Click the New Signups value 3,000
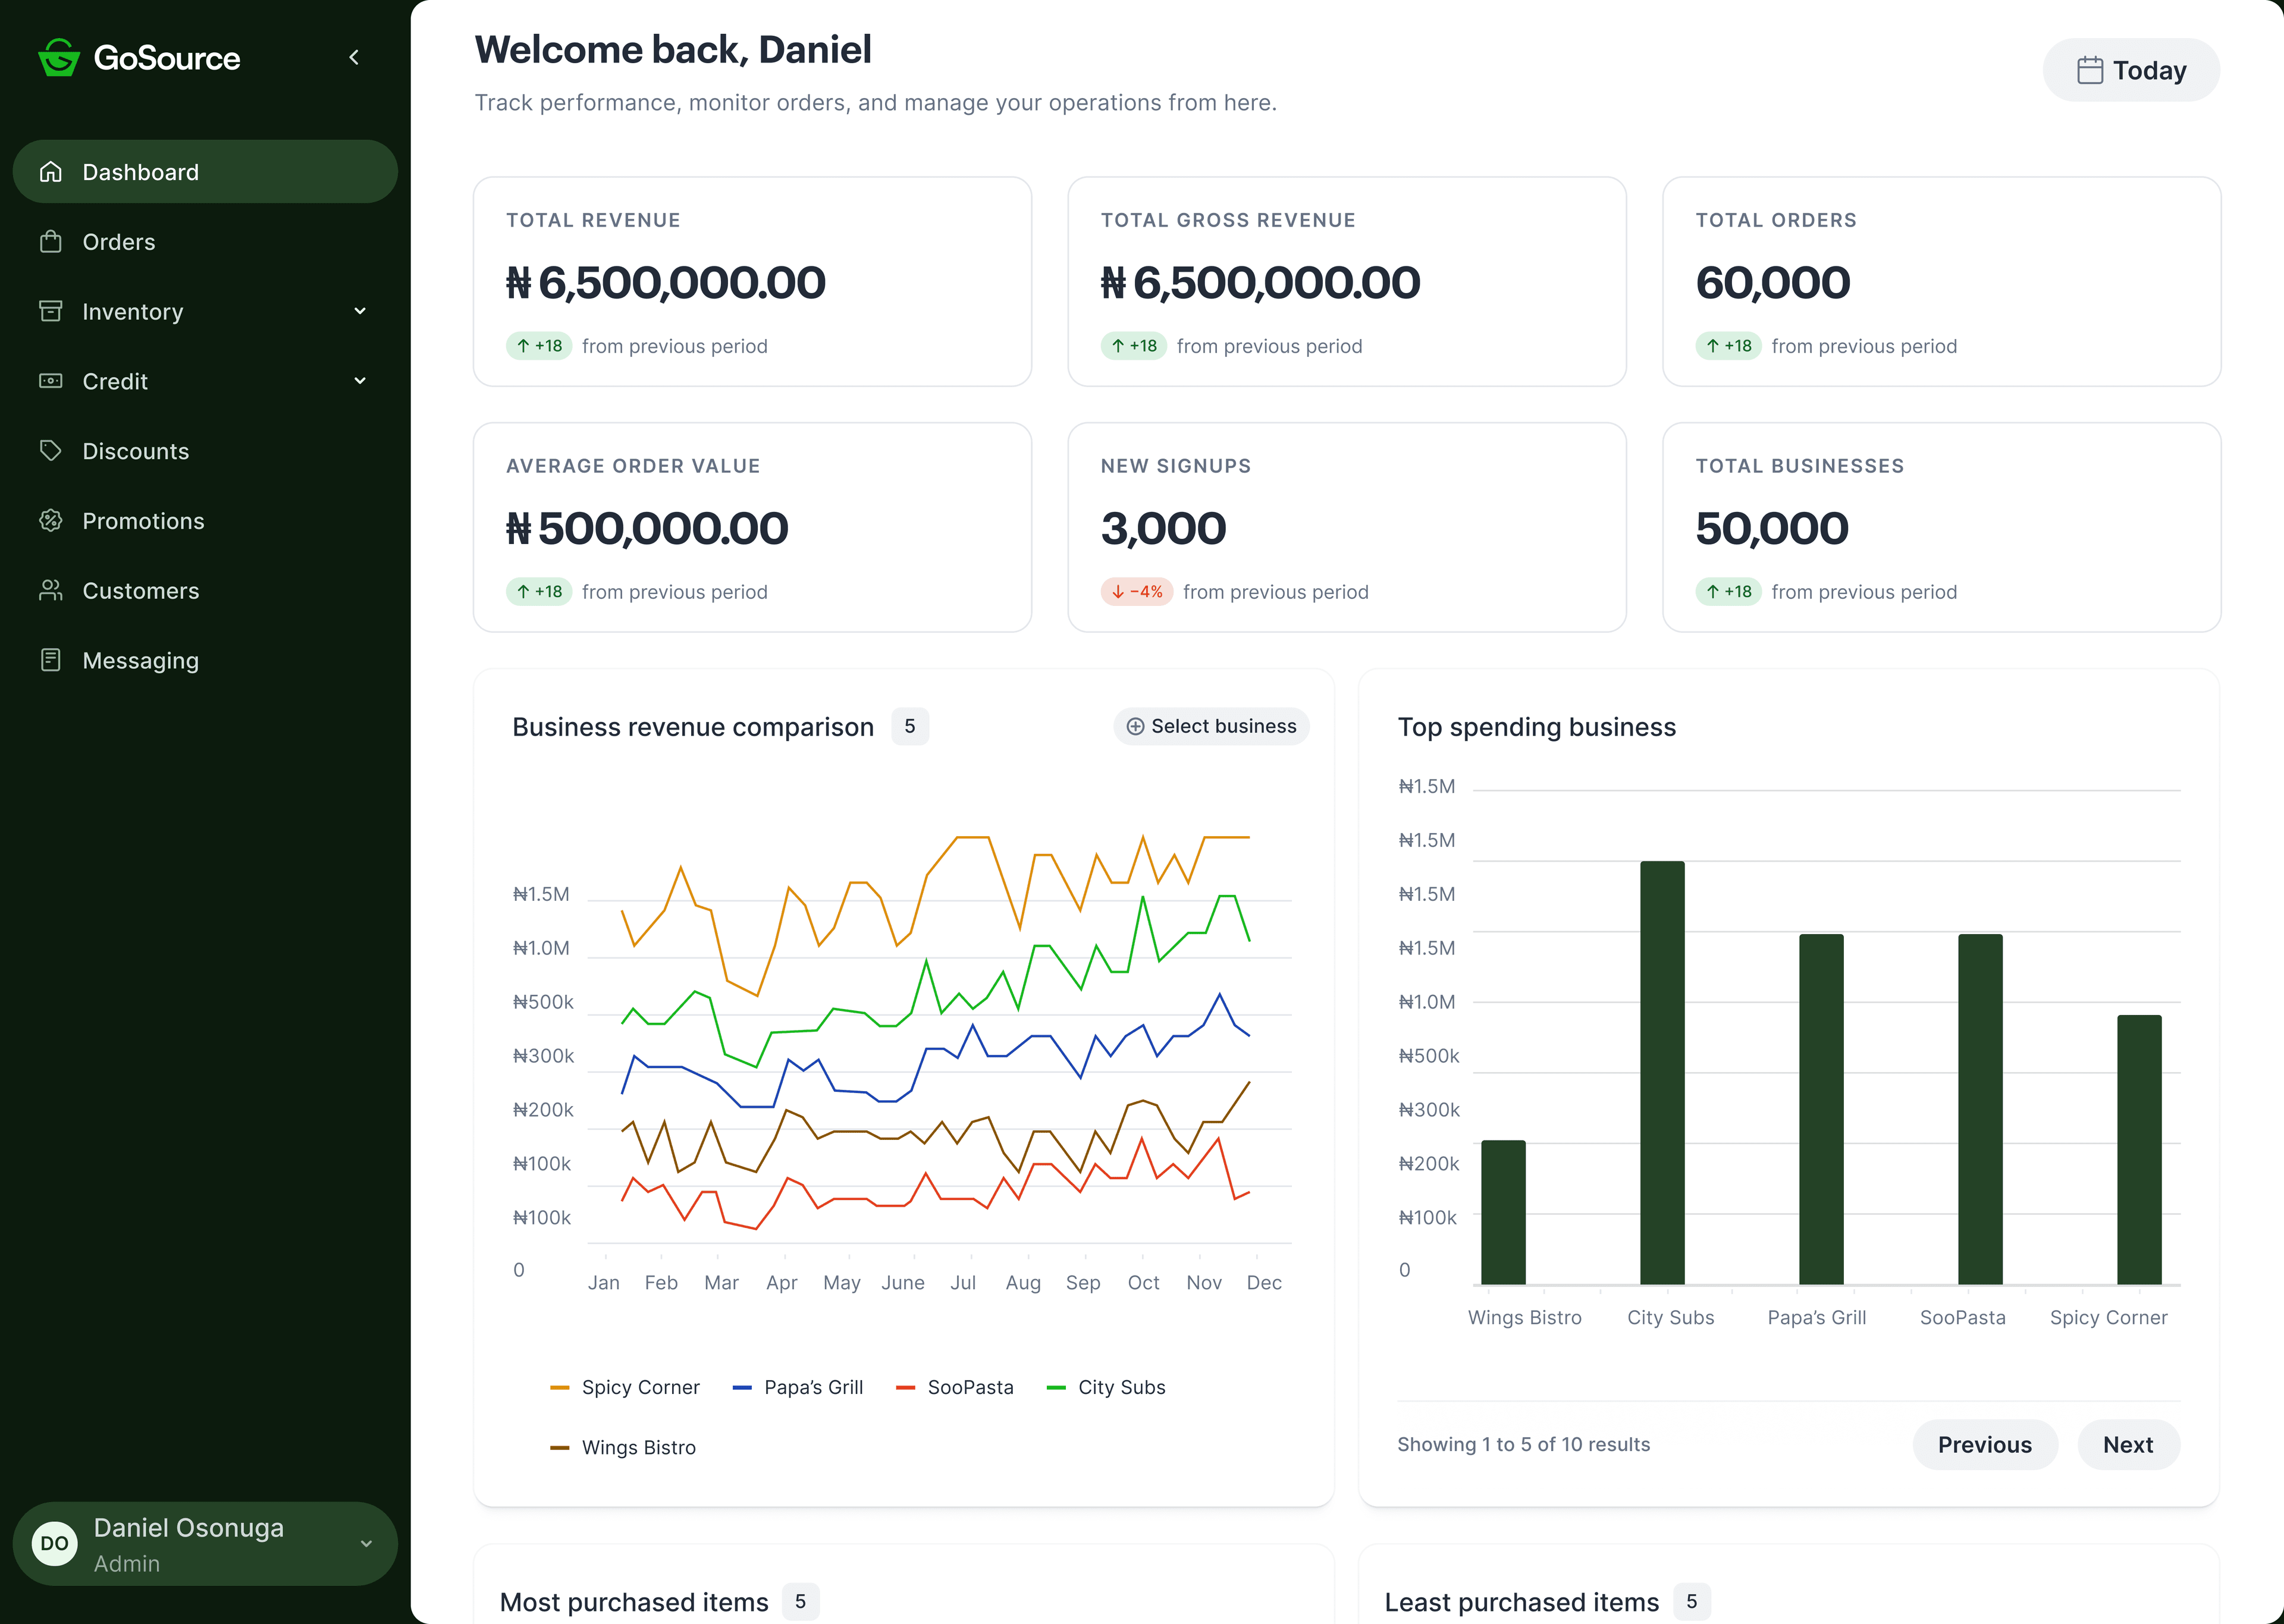 [1163, 529]
